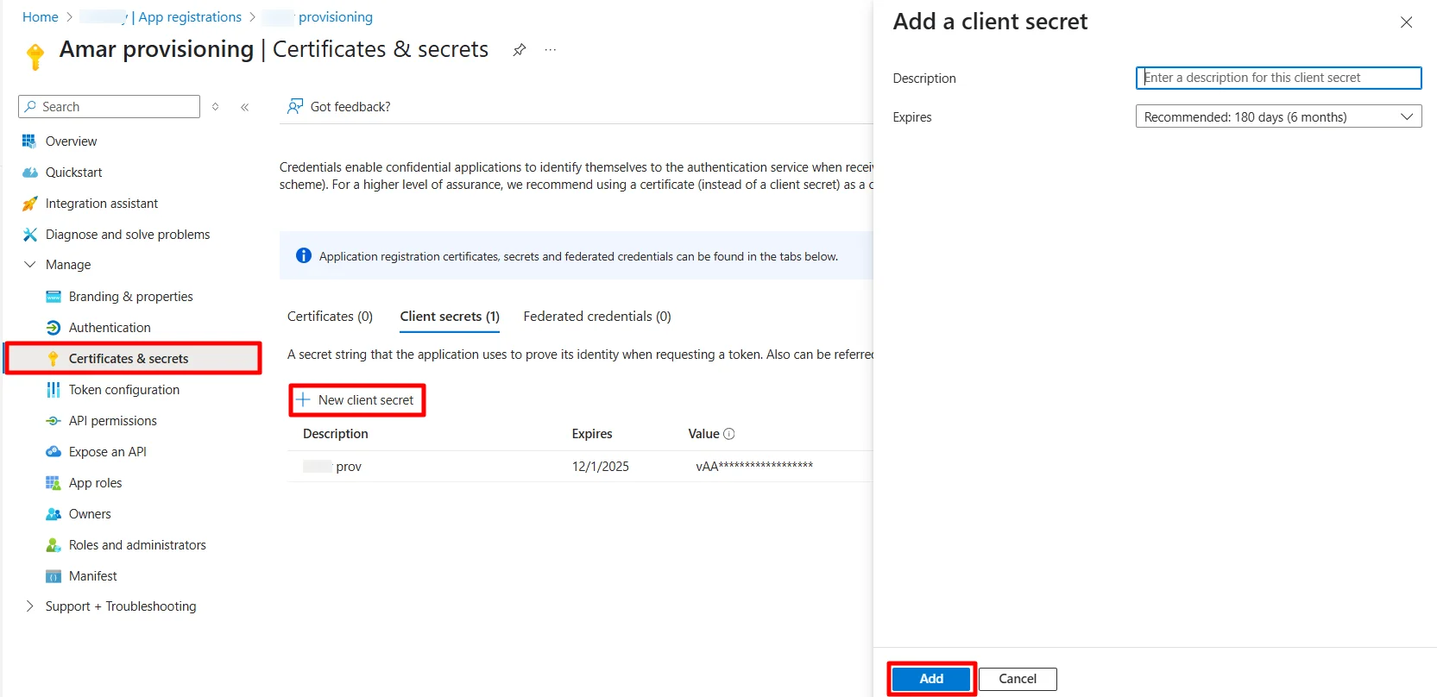Click the Owners people icon
1437x697 pixels.
[x=53, y=513]
